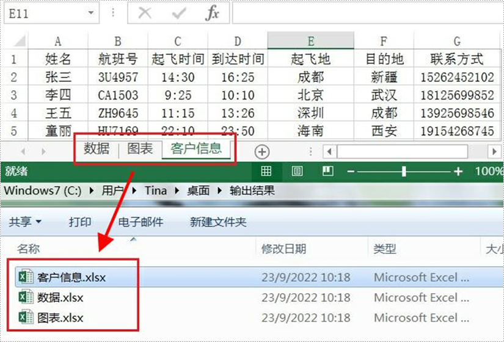Select column D header
Screen dimensions: 504x342
tap(238, 41)
